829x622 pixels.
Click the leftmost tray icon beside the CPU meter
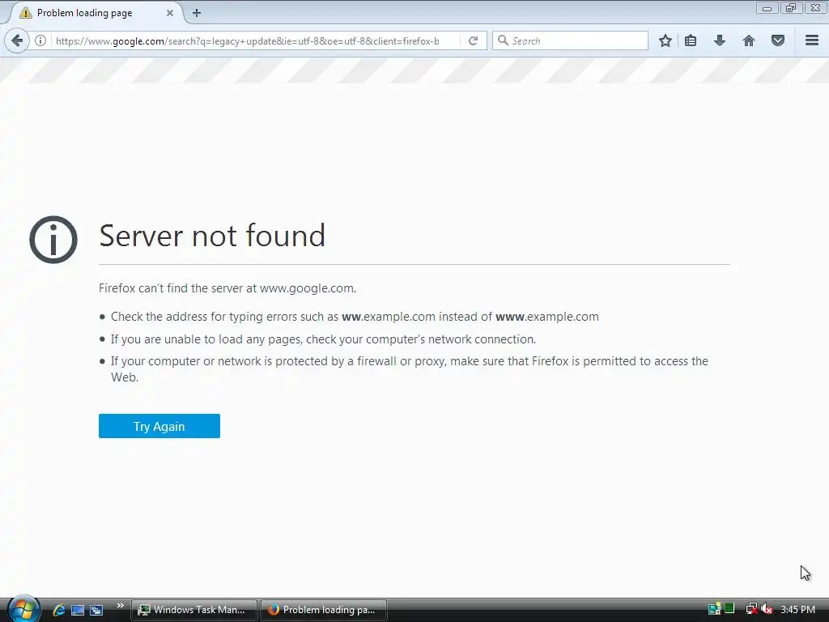(715, 609)
